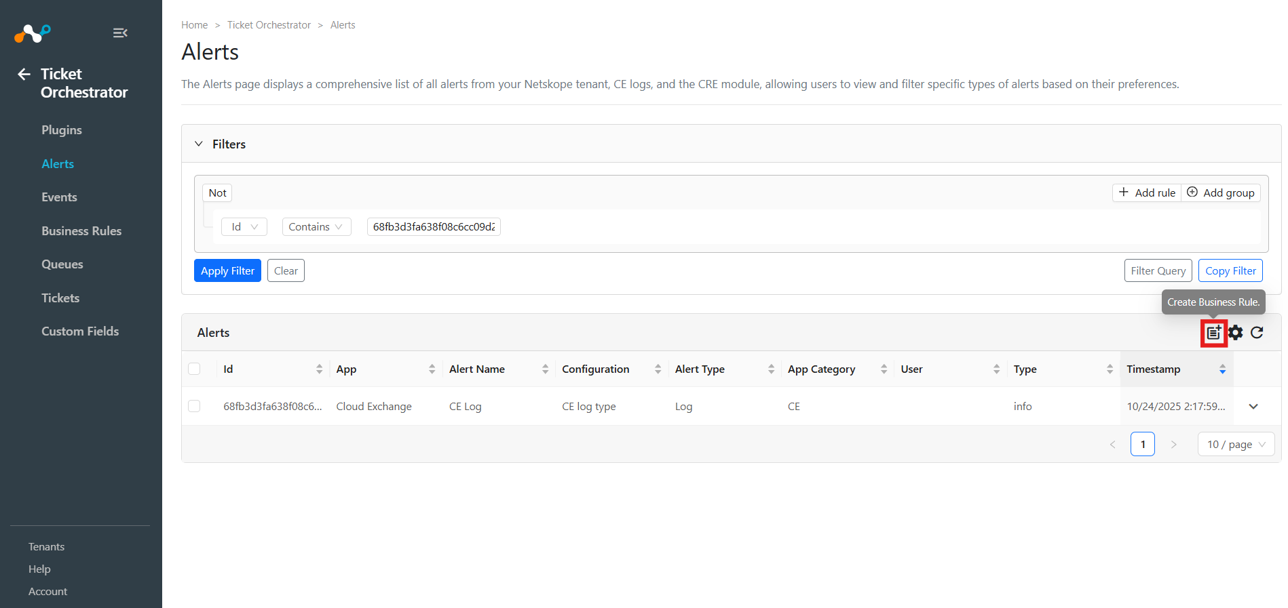1288x608 pixels.
Task: Click the CE log type configuration cell
Action: 589,407
